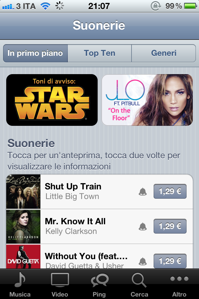Viewport: 199px width, 299px height.
Task: Open the Musica tab icon
Action: [20, 280]
